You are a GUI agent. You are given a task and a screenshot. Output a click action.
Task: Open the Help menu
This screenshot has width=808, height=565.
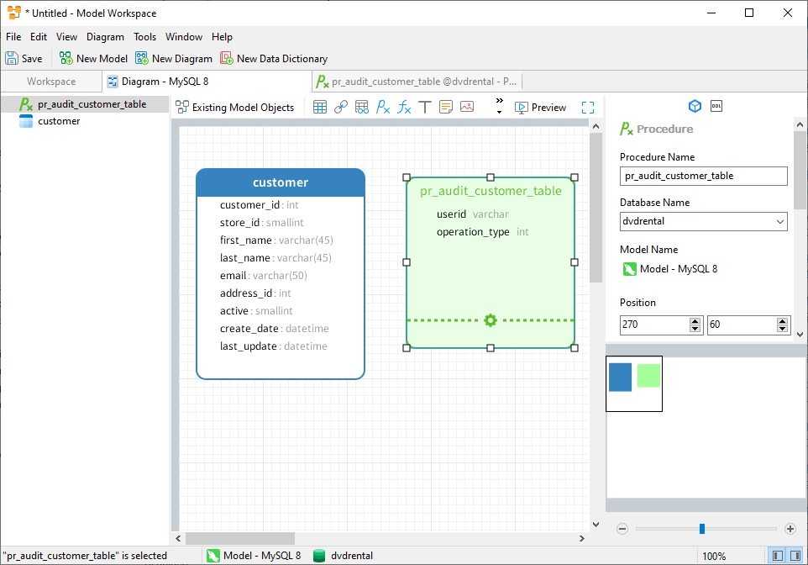click(x=222, y=37)
